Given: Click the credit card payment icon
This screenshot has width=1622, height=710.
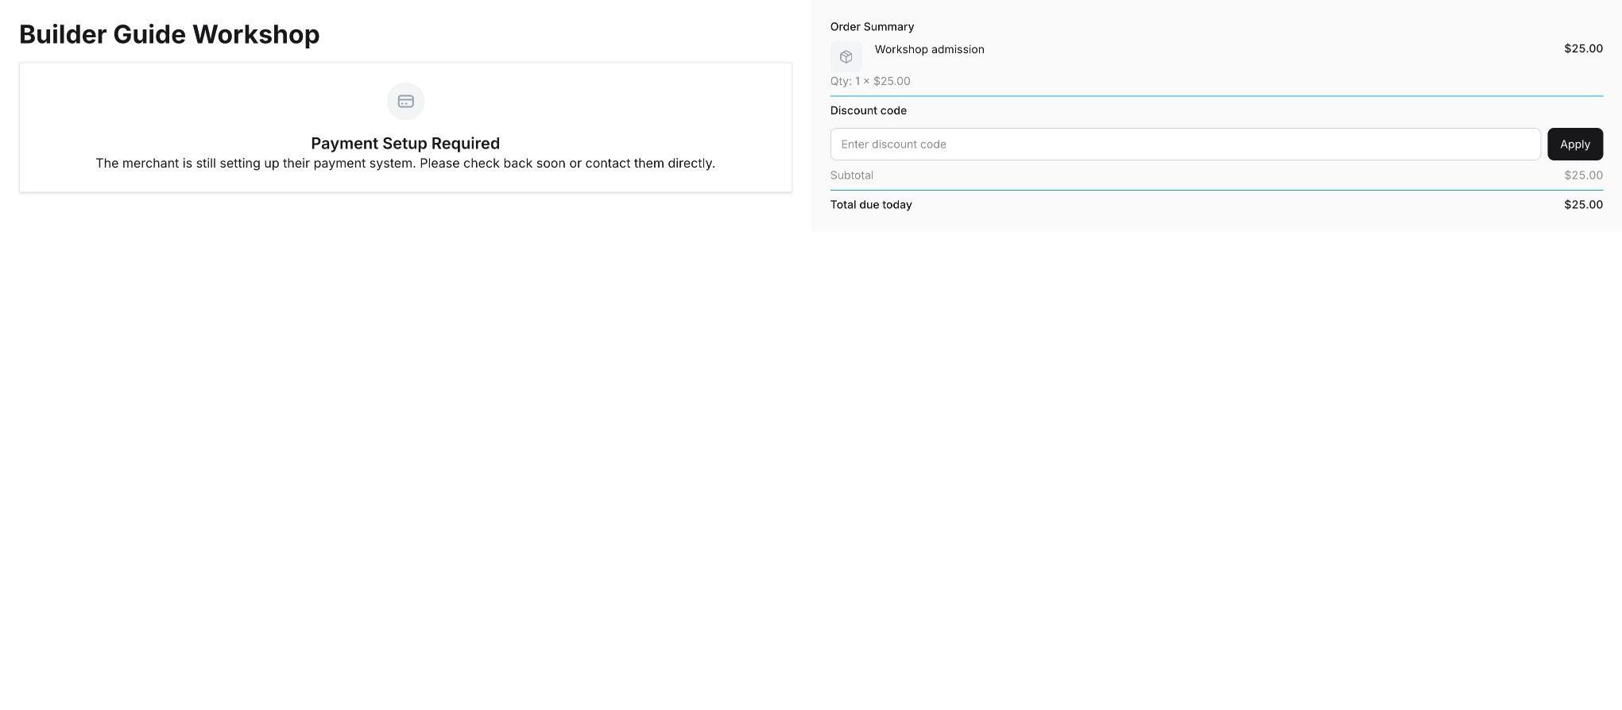Looking at the screenshot, I should [405, 102].
